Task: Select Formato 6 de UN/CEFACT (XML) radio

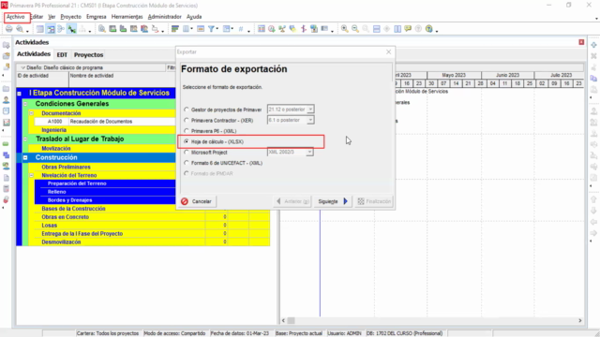Action: point(187,163)
